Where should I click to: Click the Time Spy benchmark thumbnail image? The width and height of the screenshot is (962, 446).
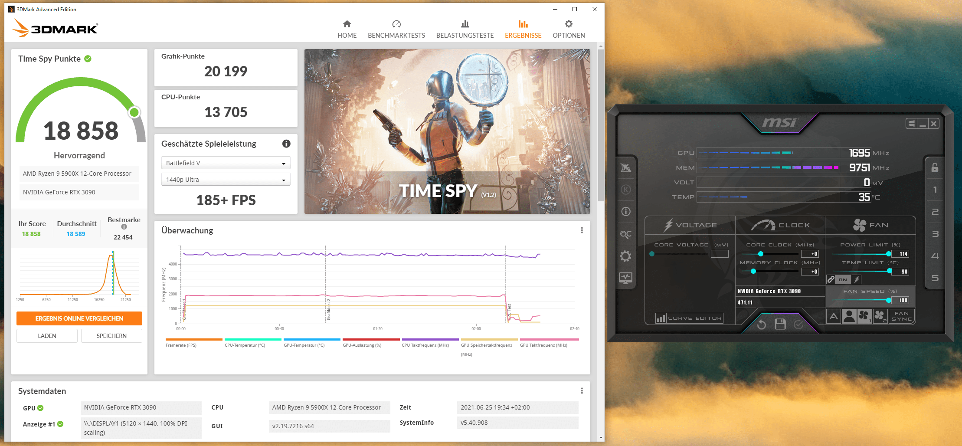(x=447, y=131)
